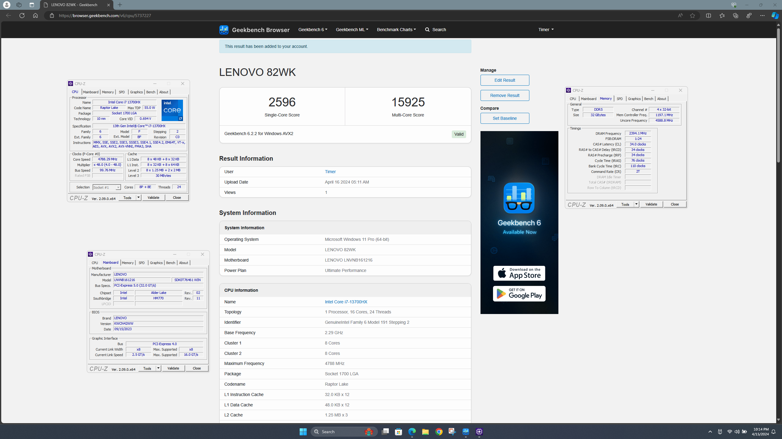Screen dimensions: 782x439
Task: Click the Geekbench Browser logo icon
Action: point(224,30)
